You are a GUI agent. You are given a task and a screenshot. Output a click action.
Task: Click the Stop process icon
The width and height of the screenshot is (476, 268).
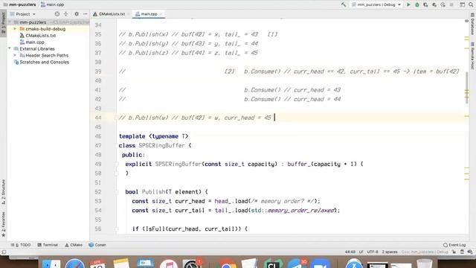coord(451,4)
